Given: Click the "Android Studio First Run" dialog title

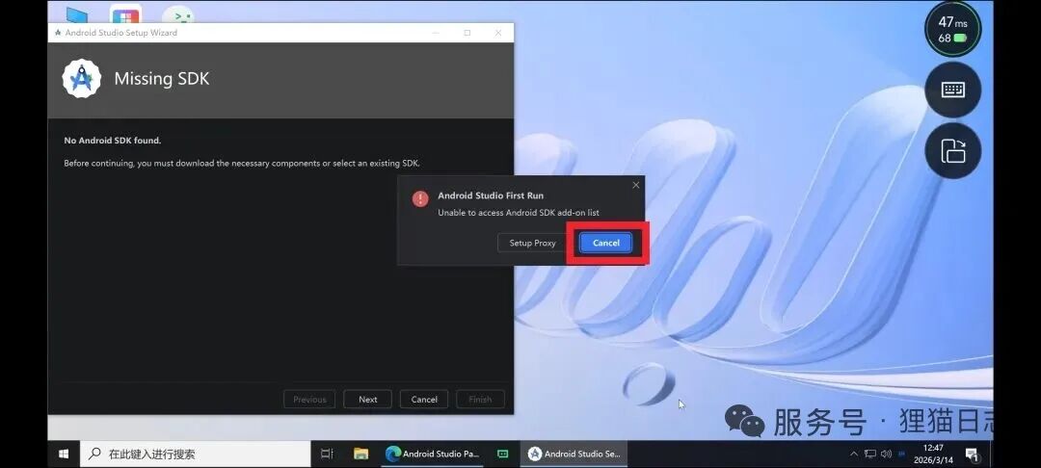Looking at the screenshot, I should tap(491, 195).
